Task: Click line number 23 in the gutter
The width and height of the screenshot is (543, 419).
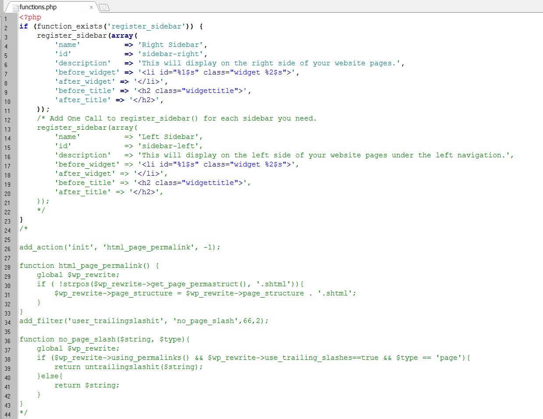Action: tap(7, 221)
